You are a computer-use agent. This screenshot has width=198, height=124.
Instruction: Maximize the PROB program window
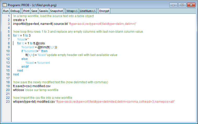[x=182, y=5]
